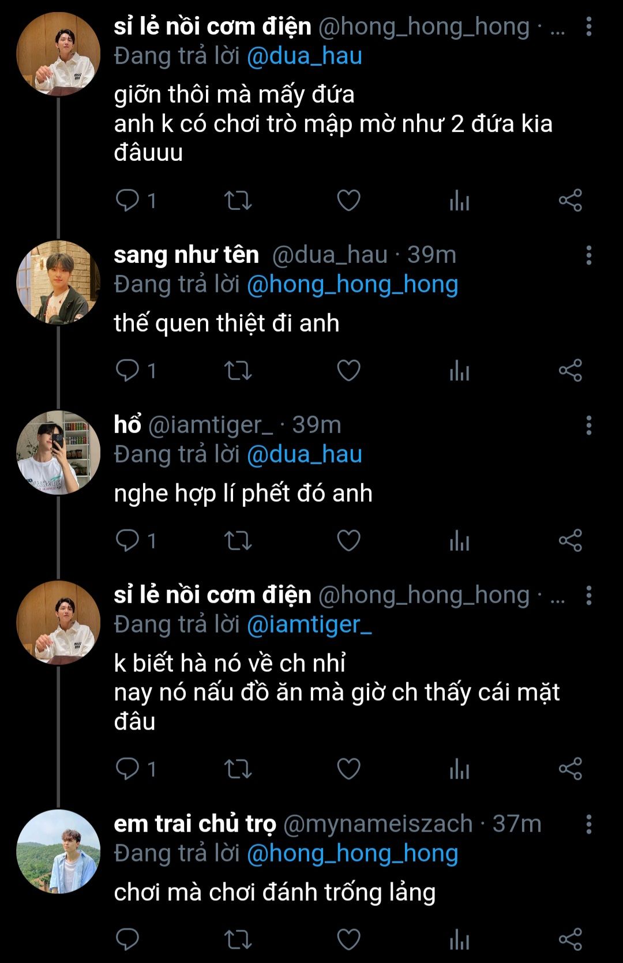
Task: View analytics of "thế quen thiệt đi" tweet
Action: coord(459,370)
